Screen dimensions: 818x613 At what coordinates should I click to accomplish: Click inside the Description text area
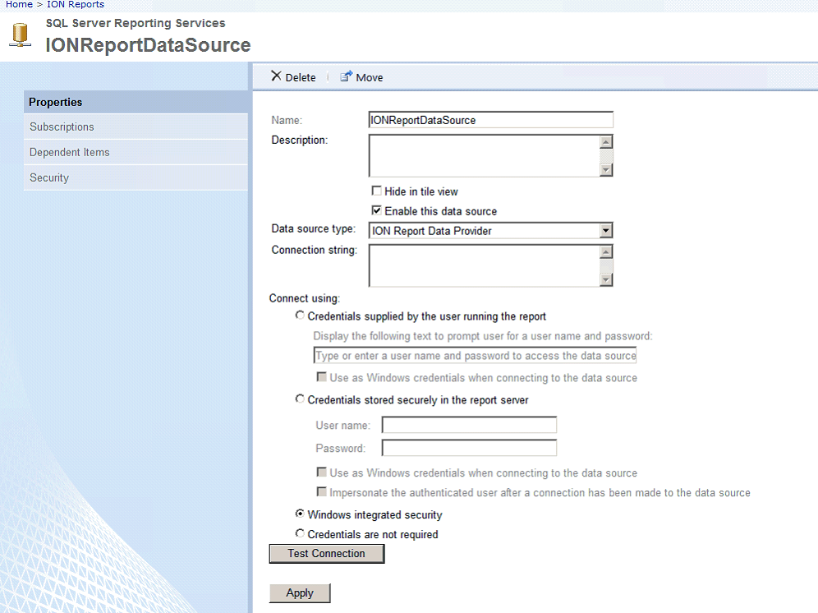[x=485, y=155]
